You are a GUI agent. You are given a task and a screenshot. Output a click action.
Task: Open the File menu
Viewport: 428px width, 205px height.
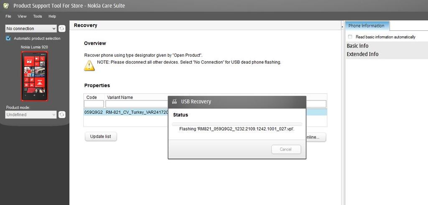coord(8,16)
